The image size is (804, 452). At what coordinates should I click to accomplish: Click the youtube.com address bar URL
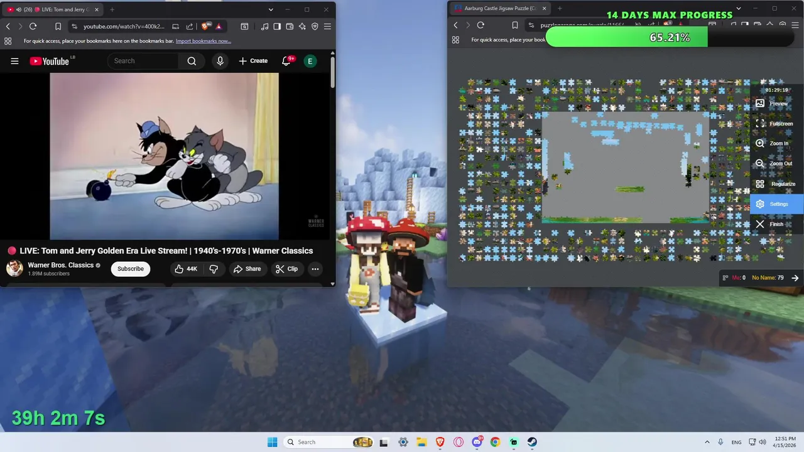tap(124, 26)
